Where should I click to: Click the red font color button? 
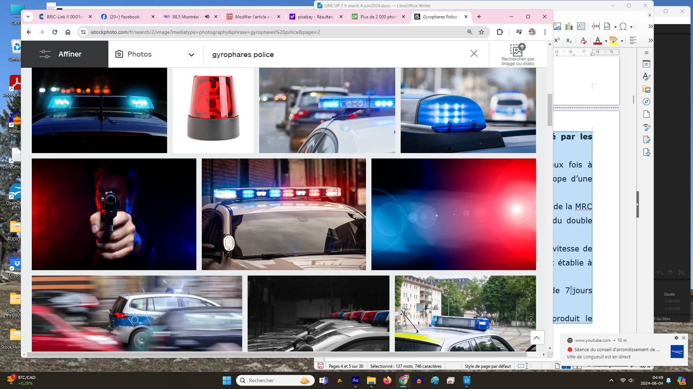pyautogui.click(x=598, y=40)
